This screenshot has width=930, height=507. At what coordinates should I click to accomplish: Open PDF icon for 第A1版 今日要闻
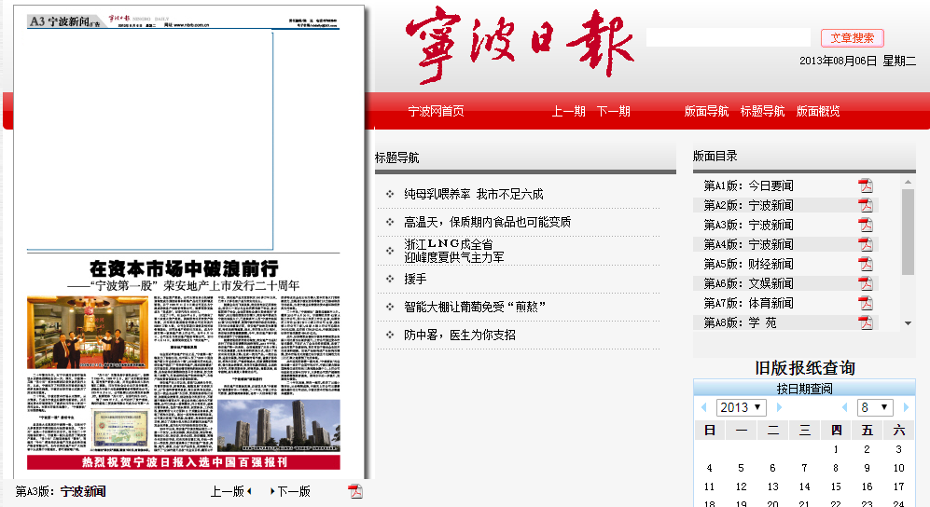click(866, 185)
